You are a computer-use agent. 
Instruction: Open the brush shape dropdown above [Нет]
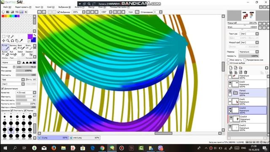click(x=13, y=79)
